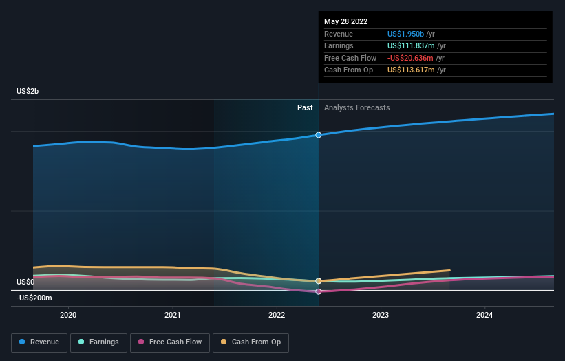Click the 'Revenue' row label in tooltip
The image size is (565, 361).
pyautogui.click(x=339, y=34)
